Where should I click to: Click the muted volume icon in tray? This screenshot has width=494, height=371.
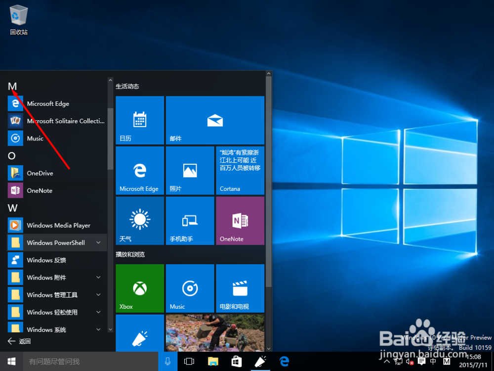click(x=410, y=362)
